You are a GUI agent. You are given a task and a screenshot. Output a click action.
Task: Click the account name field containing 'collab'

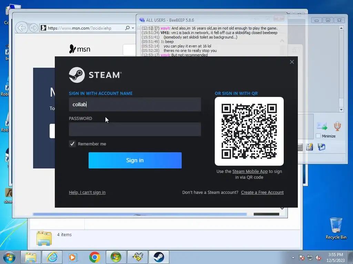tap(135, 104)
